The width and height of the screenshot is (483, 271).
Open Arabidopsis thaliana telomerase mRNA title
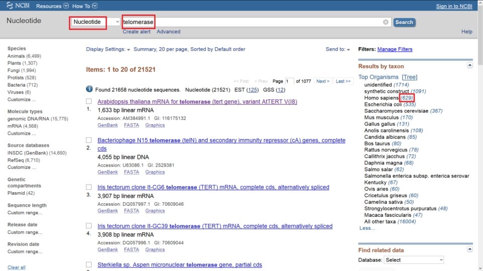point(197,101)
